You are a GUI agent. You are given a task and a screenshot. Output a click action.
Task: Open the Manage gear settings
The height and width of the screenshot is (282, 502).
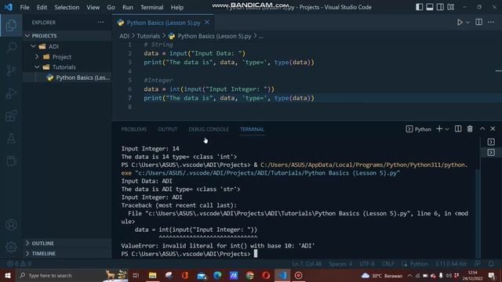pos(11,247)
